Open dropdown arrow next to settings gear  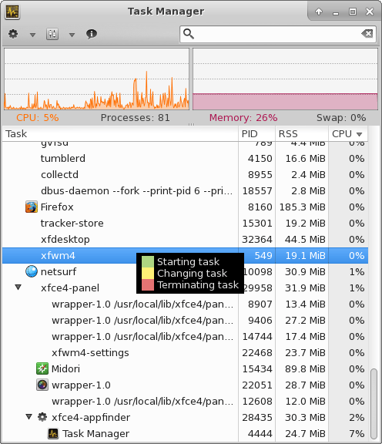click(x=33, y=35)
